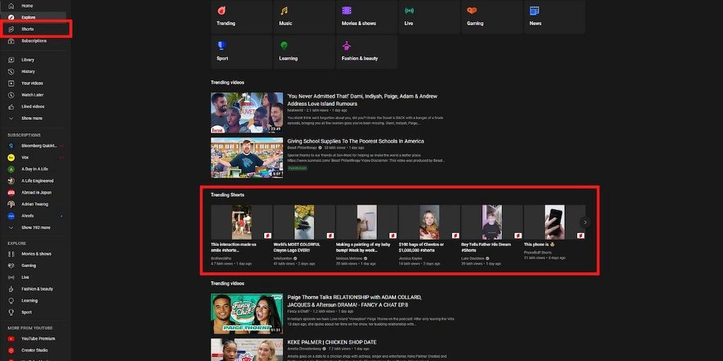Image resolution: width=723 pixels, height=361 pixels.
Task: Open the Shorts icon in sidebar
Action: click(x=11, y=29)
